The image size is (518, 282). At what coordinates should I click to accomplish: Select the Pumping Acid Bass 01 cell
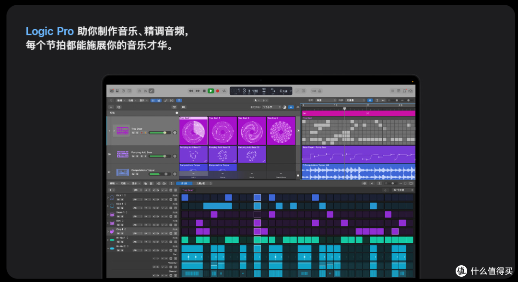coord(194,154)
